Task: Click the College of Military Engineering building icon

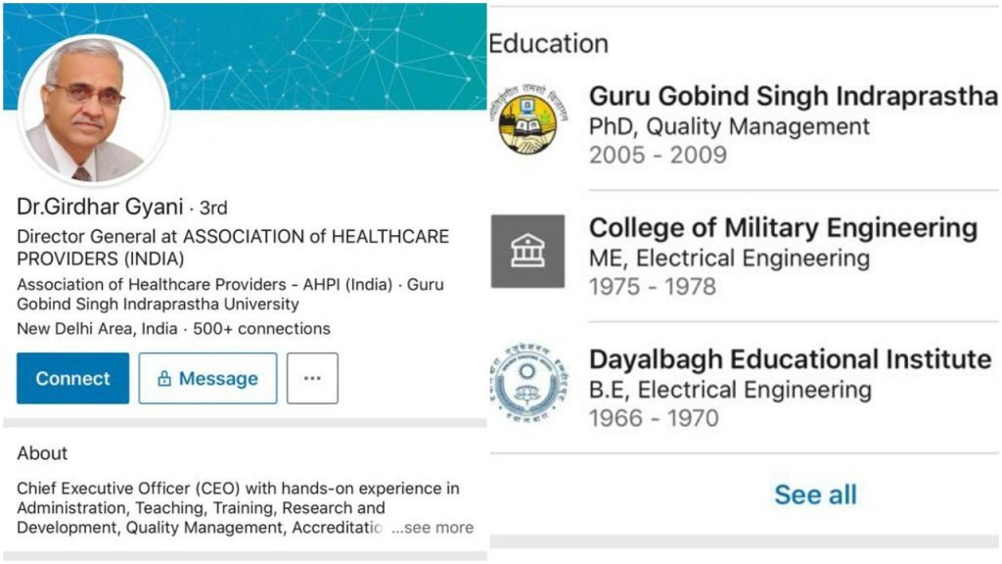Action: pyautogui.click(x=527, y=252)
